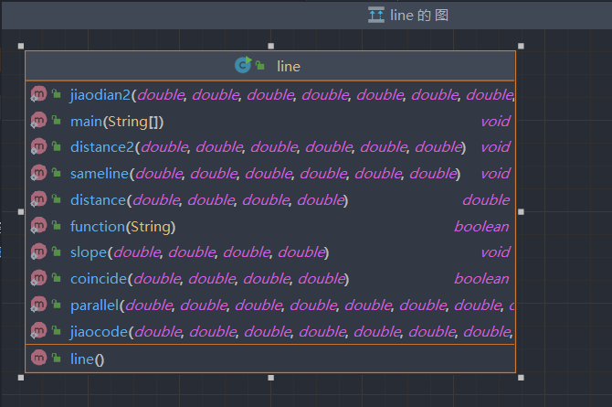This screenshot has height=407, width=612.
Task: Click the bottom-right corner handle of the line node
Action: pos(521,378)
